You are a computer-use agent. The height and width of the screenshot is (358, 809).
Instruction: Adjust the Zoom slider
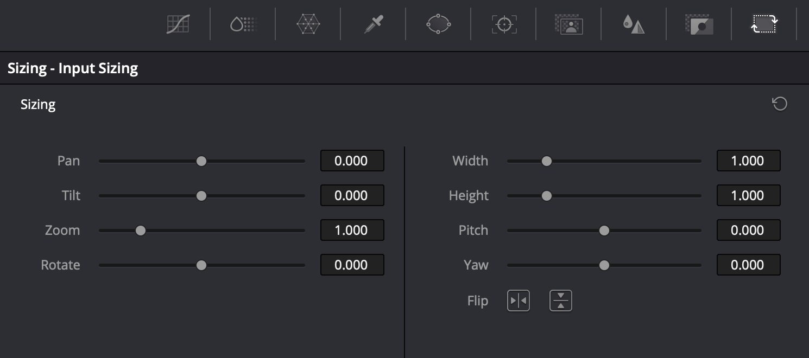141,230
